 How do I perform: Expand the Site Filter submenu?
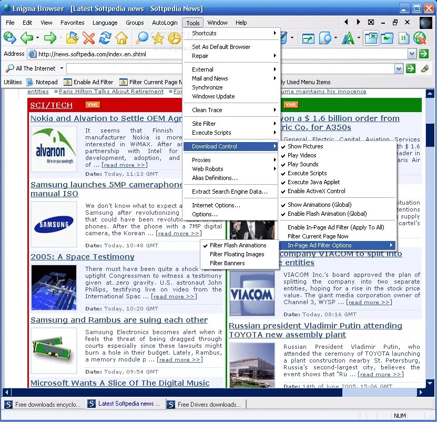[231, 124]
